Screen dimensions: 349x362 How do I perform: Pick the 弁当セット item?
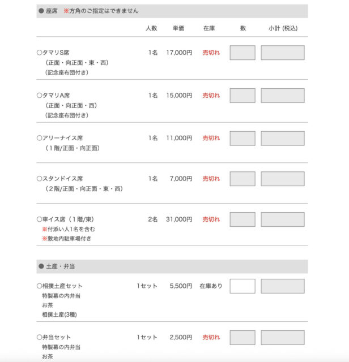[40, 338]
